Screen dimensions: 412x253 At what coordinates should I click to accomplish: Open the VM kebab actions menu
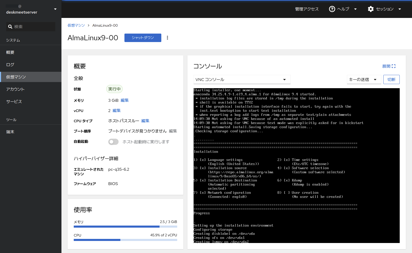(167, 38)
